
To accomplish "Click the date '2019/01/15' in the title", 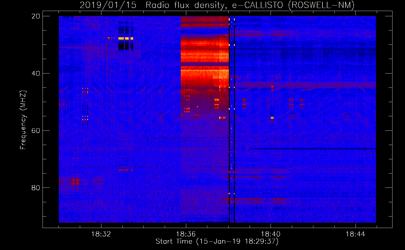I will (x=108, y=5).
